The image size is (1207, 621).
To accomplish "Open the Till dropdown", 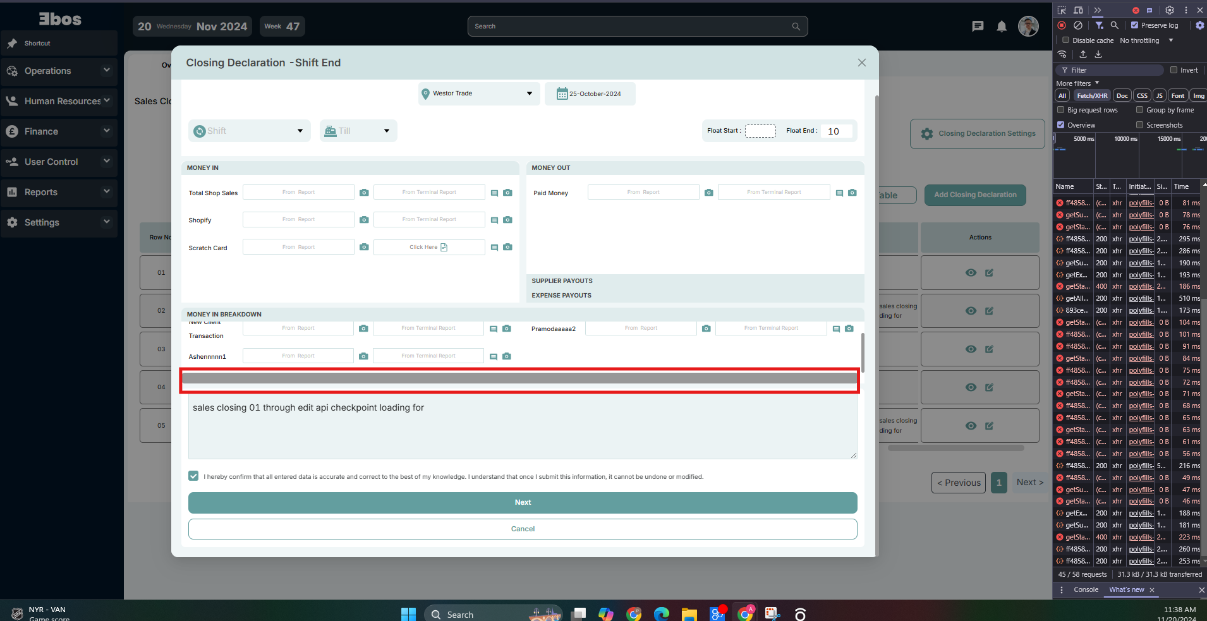I will [x=358, y=131].
